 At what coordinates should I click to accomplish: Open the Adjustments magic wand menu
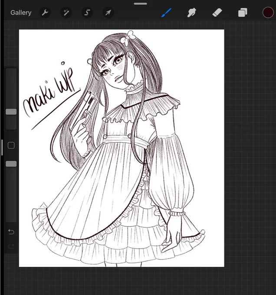(x=66, y=13)
